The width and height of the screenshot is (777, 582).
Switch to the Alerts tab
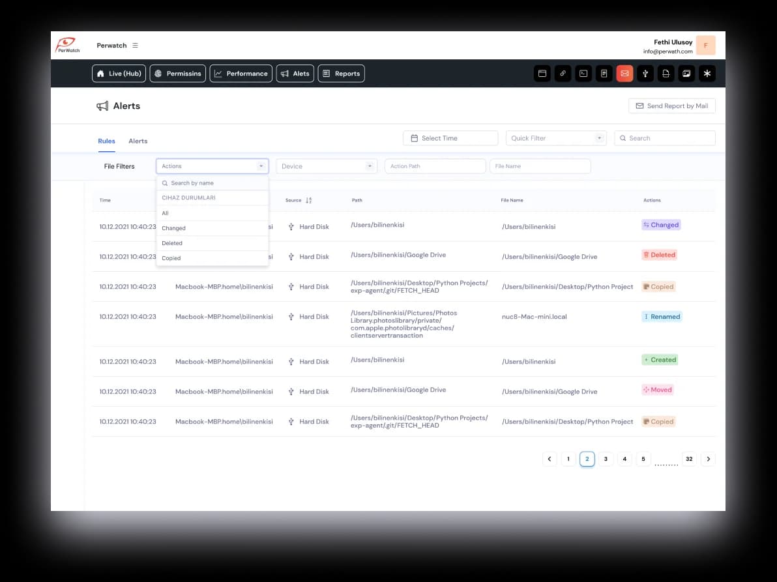[x=138, y=141]
